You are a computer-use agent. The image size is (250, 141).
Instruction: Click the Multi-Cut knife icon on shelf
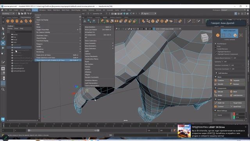click(x=189, y=21)
